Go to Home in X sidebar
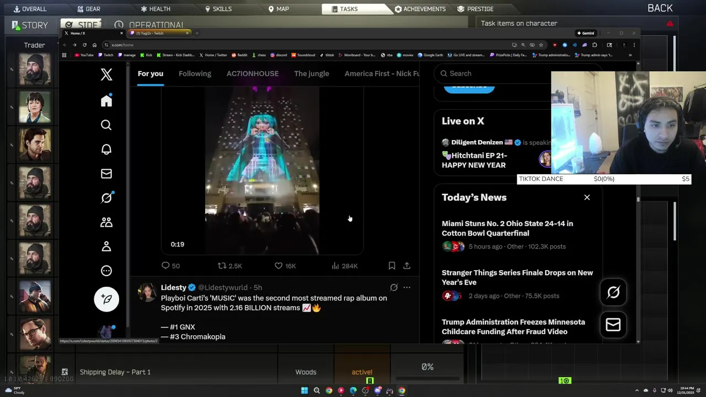This screenshot has width=706, height=397. tap(106, 100)
